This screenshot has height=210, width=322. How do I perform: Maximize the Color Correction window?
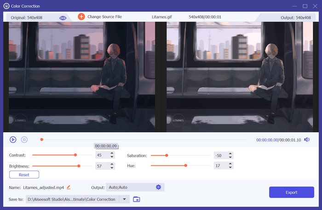click(x=305, y=6)
